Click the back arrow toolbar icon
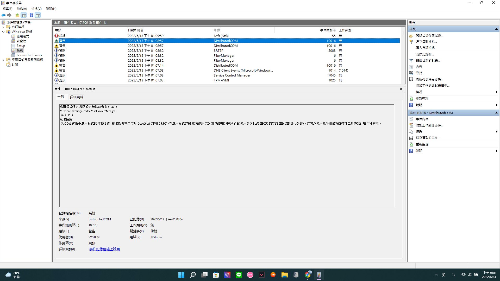This screenshot has width=500, height=281. pos(3,15)
